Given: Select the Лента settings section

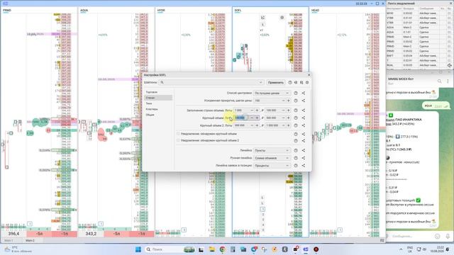Looking at the screenshot, I should (x=149, y=103).
